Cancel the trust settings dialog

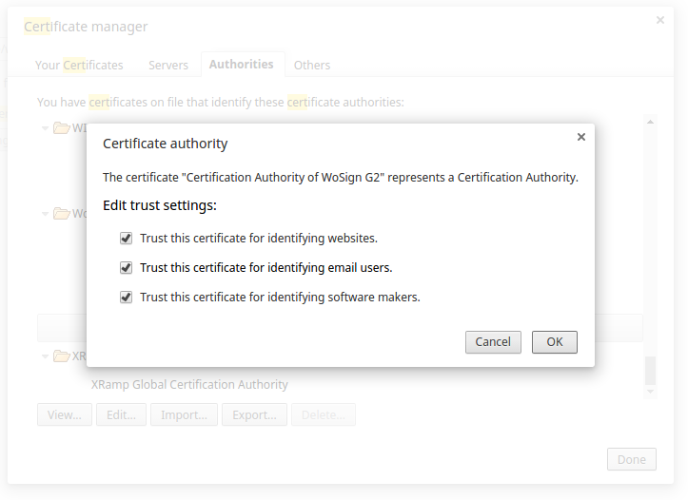(493, 342)
